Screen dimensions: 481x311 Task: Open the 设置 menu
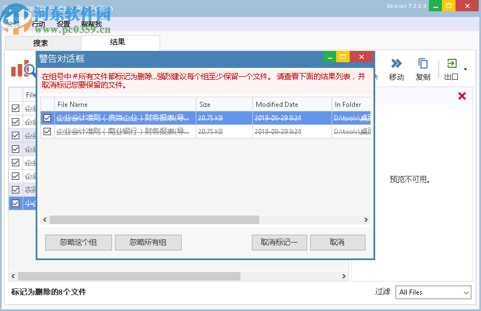[63, 24]
